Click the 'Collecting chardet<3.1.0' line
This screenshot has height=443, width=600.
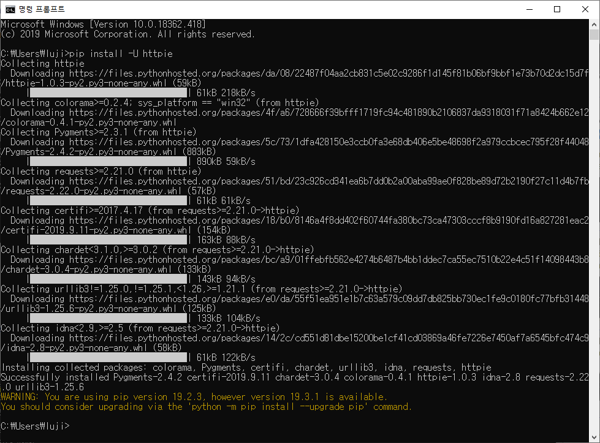point(158,250)
